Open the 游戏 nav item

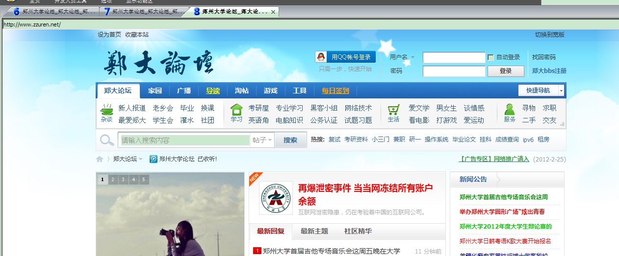(271, 91)
